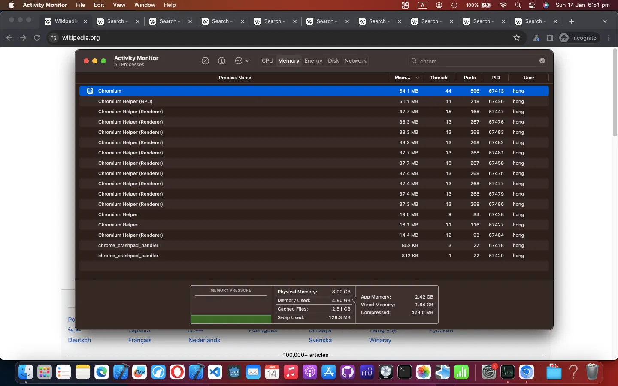
Task: Toggle the browser side panel icon
Action: pyautogui.click(x=550, y=38)
